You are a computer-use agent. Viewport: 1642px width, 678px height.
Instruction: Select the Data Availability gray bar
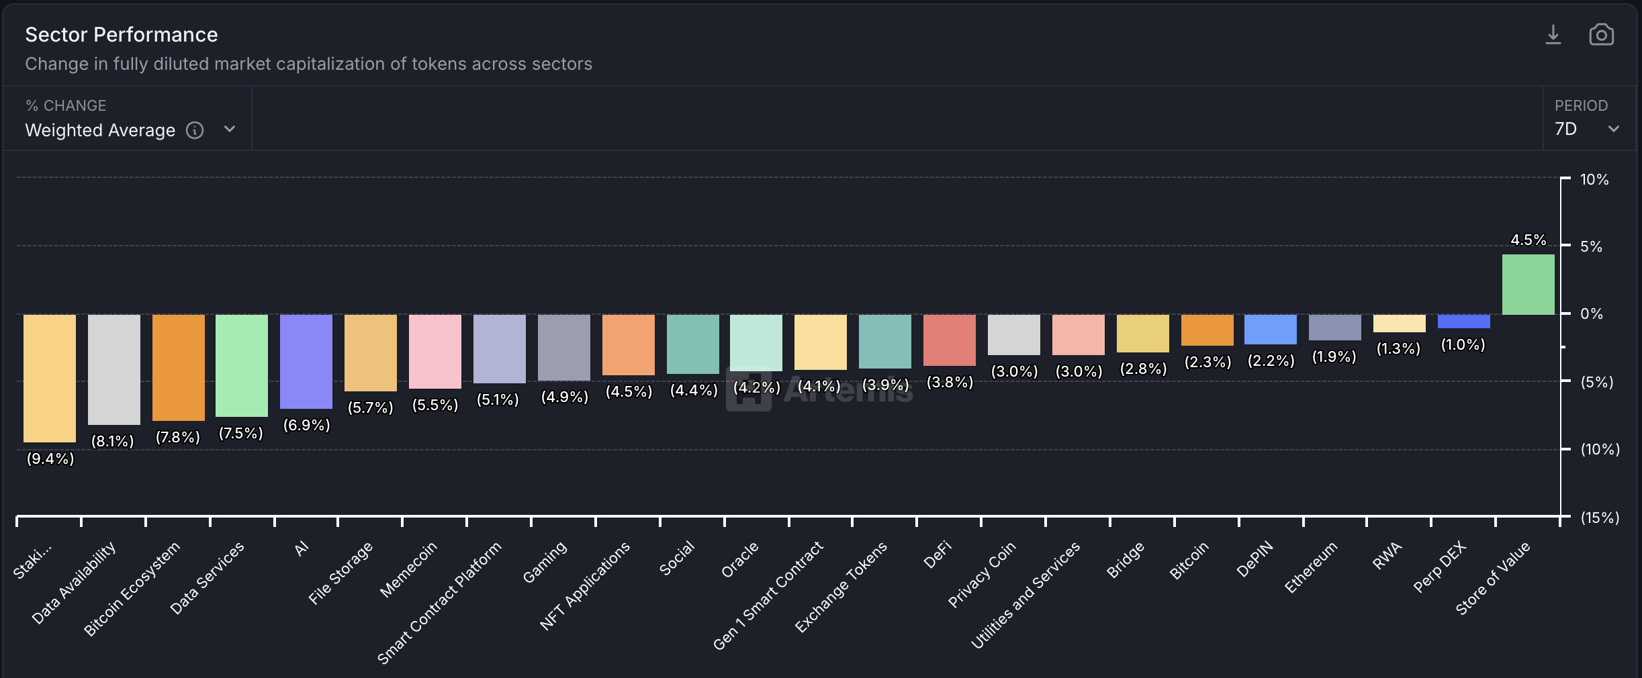tap(113, 369)
